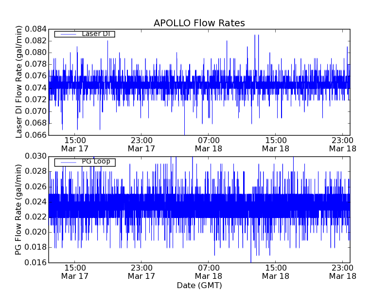Click lower plot's 15:00 Mar 18 tick label
Viewport: 389px width, 292px height.
(276, 272)
